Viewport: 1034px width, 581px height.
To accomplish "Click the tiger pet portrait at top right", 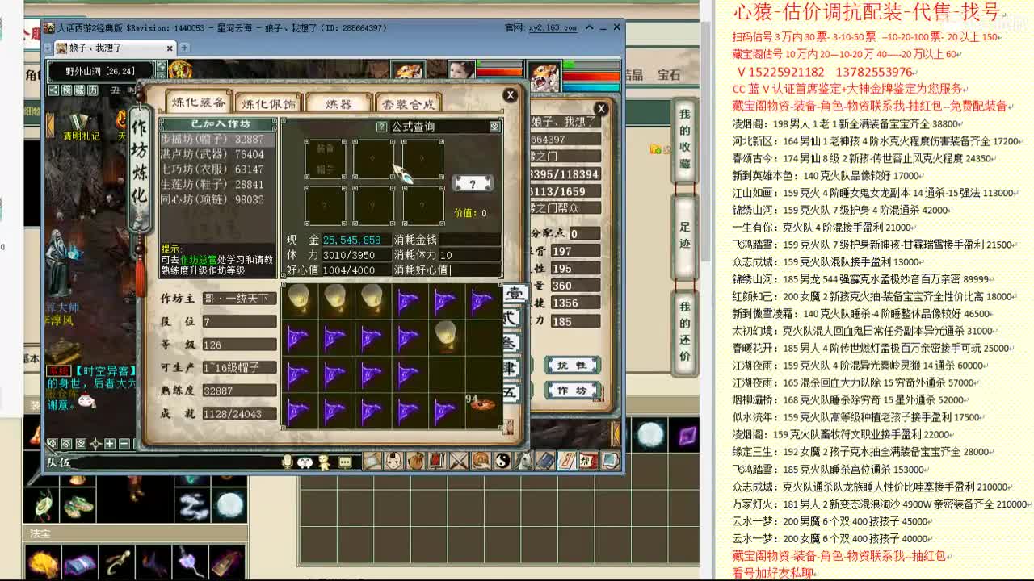I will click(x=544, y=76).
